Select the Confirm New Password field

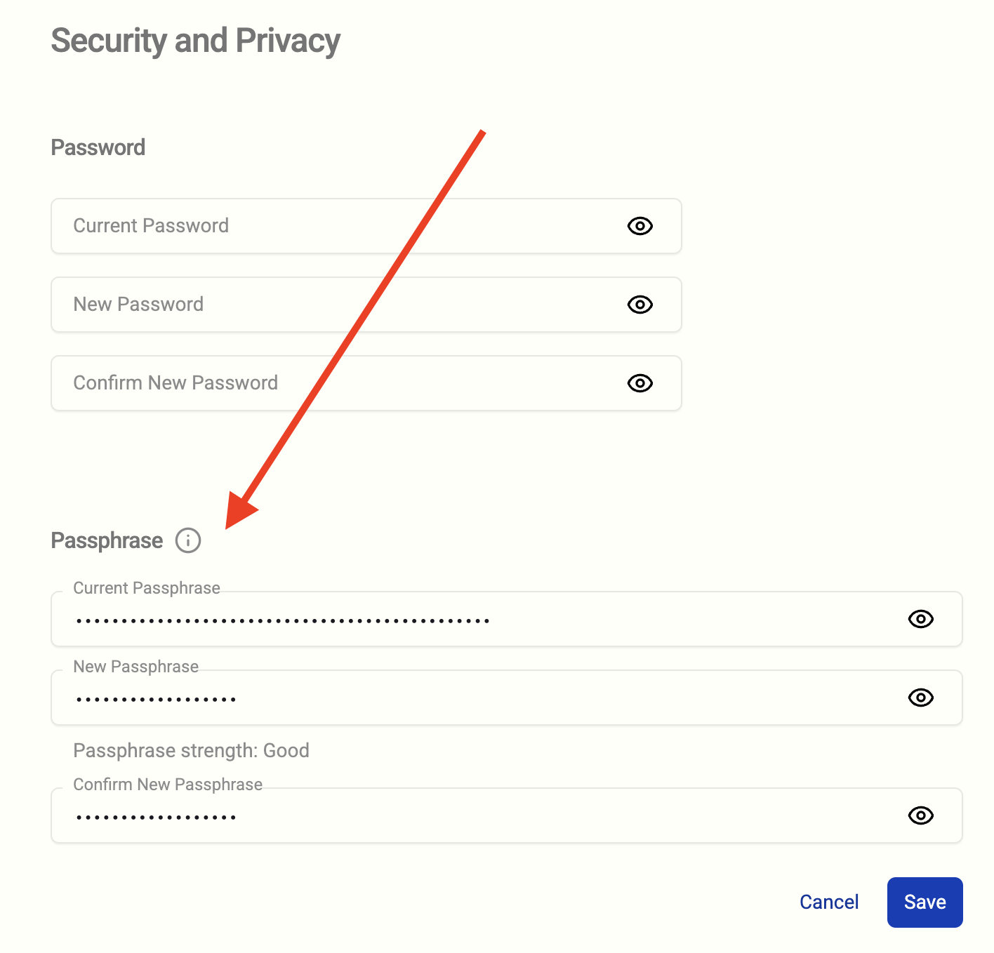coord(337,383)
